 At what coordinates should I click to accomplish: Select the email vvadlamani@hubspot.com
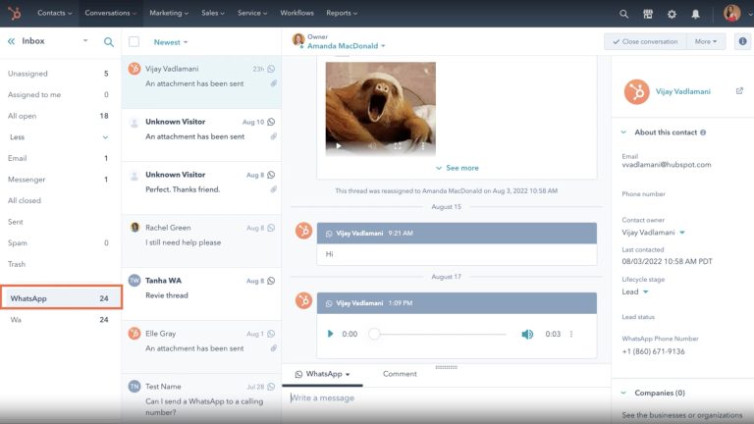(x=666, y=165)
